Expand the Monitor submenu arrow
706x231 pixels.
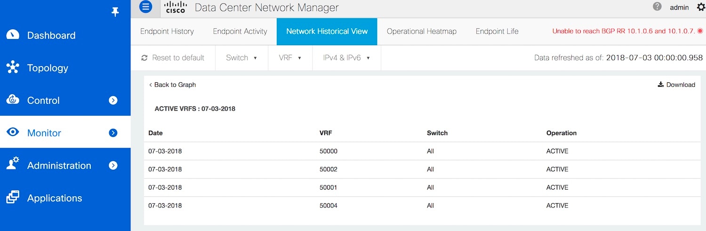[113, 133]
